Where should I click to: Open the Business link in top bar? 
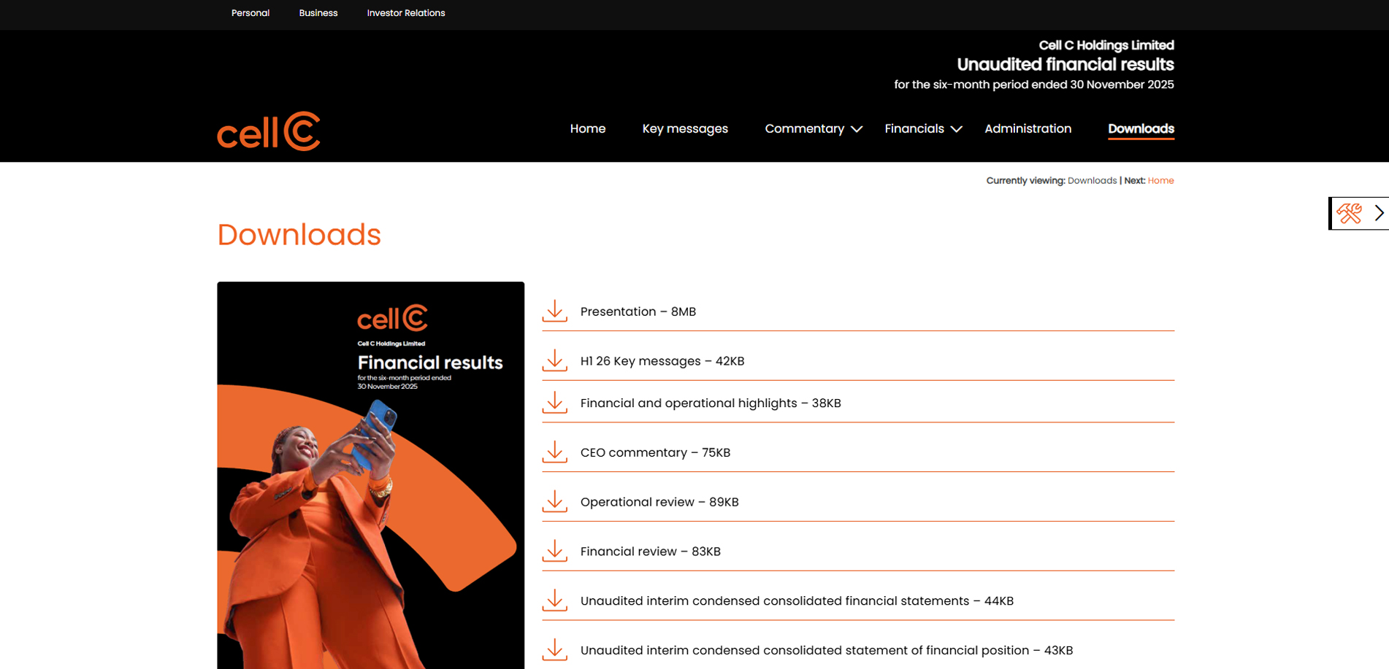point(318,13)
